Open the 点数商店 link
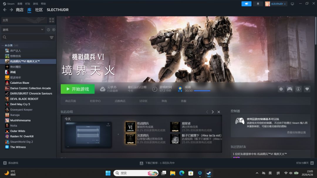Image resolution: width=317 pixels, height=178 pixels. tap(120, 101)
